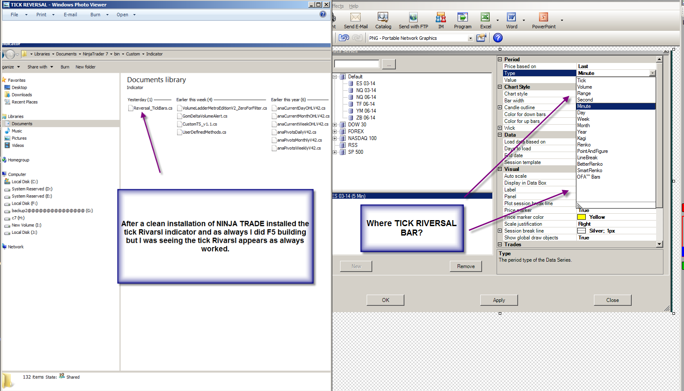This screenshot has height=391, width=684.
Task: Expand the Candle outline property
Action: pyautogui.click(x=500, y=107)
